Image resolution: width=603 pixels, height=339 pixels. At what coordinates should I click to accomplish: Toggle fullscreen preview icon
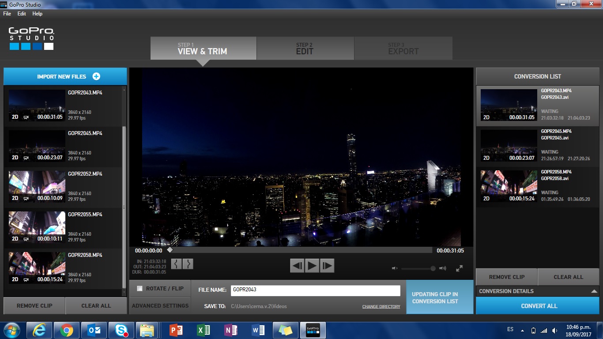pyautogui.click(x=460, y=268)
